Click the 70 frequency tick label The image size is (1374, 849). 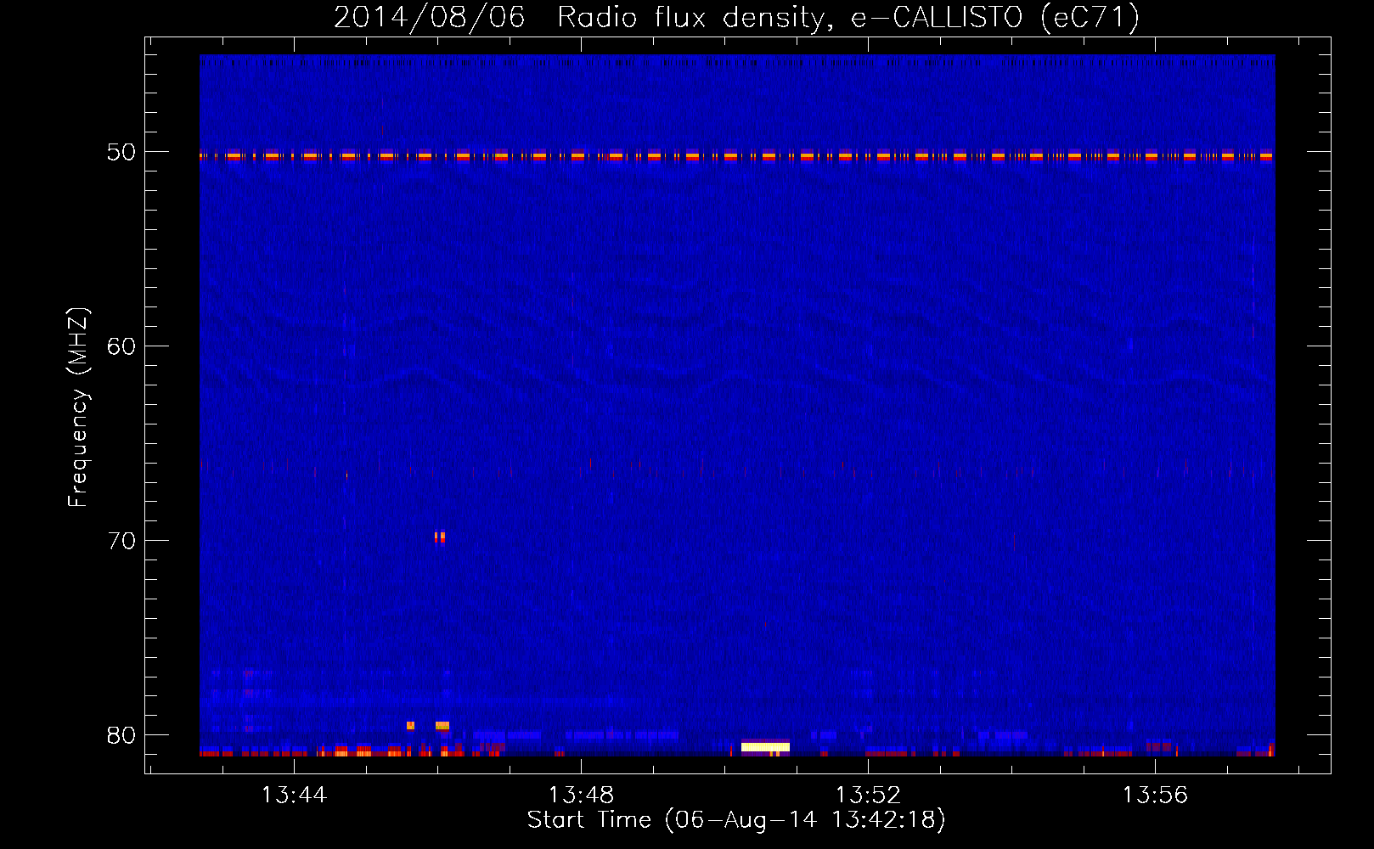pyautogui.click(x=121, y=541)
